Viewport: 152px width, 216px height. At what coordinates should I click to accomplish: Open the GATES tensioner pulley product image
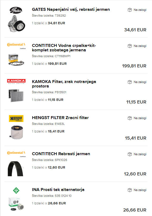click(x=16, y=24)
